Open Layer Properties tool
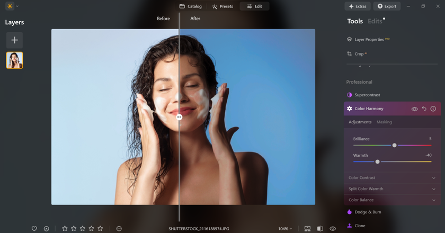 [368, 39]
